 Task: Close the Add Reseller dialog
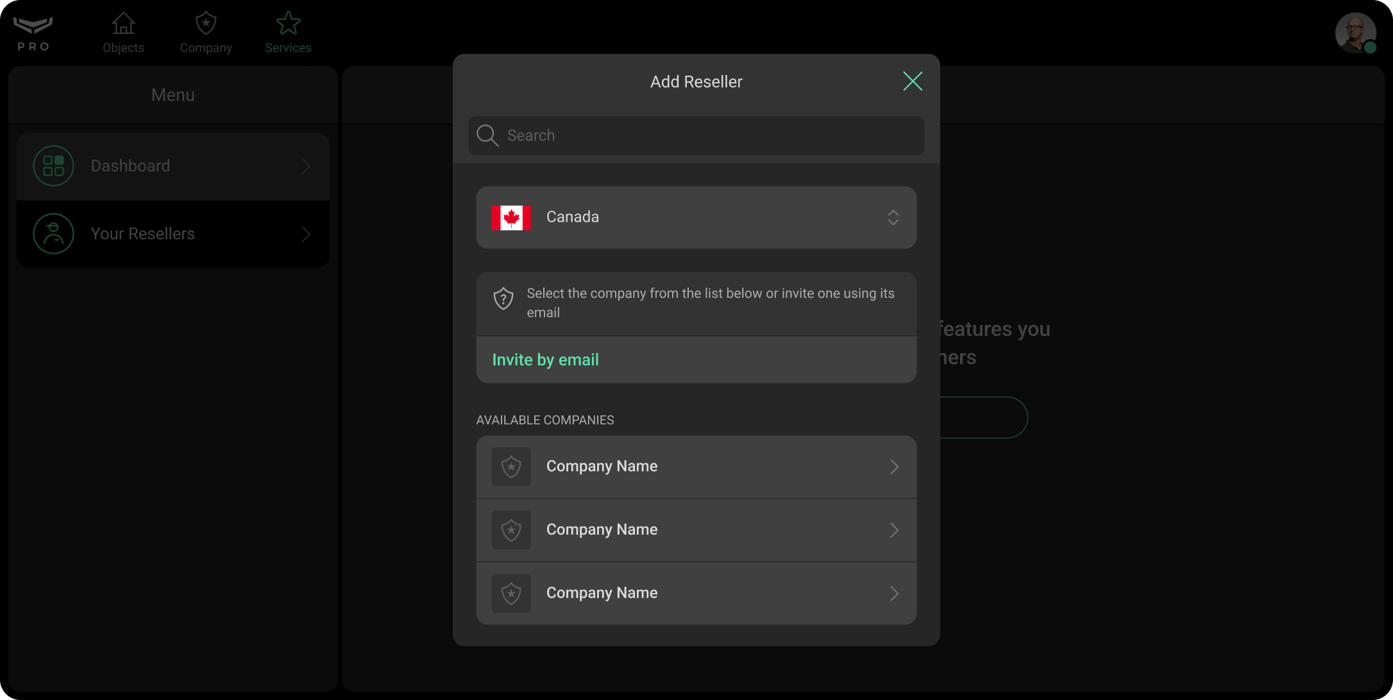click(x=913, y=81)
